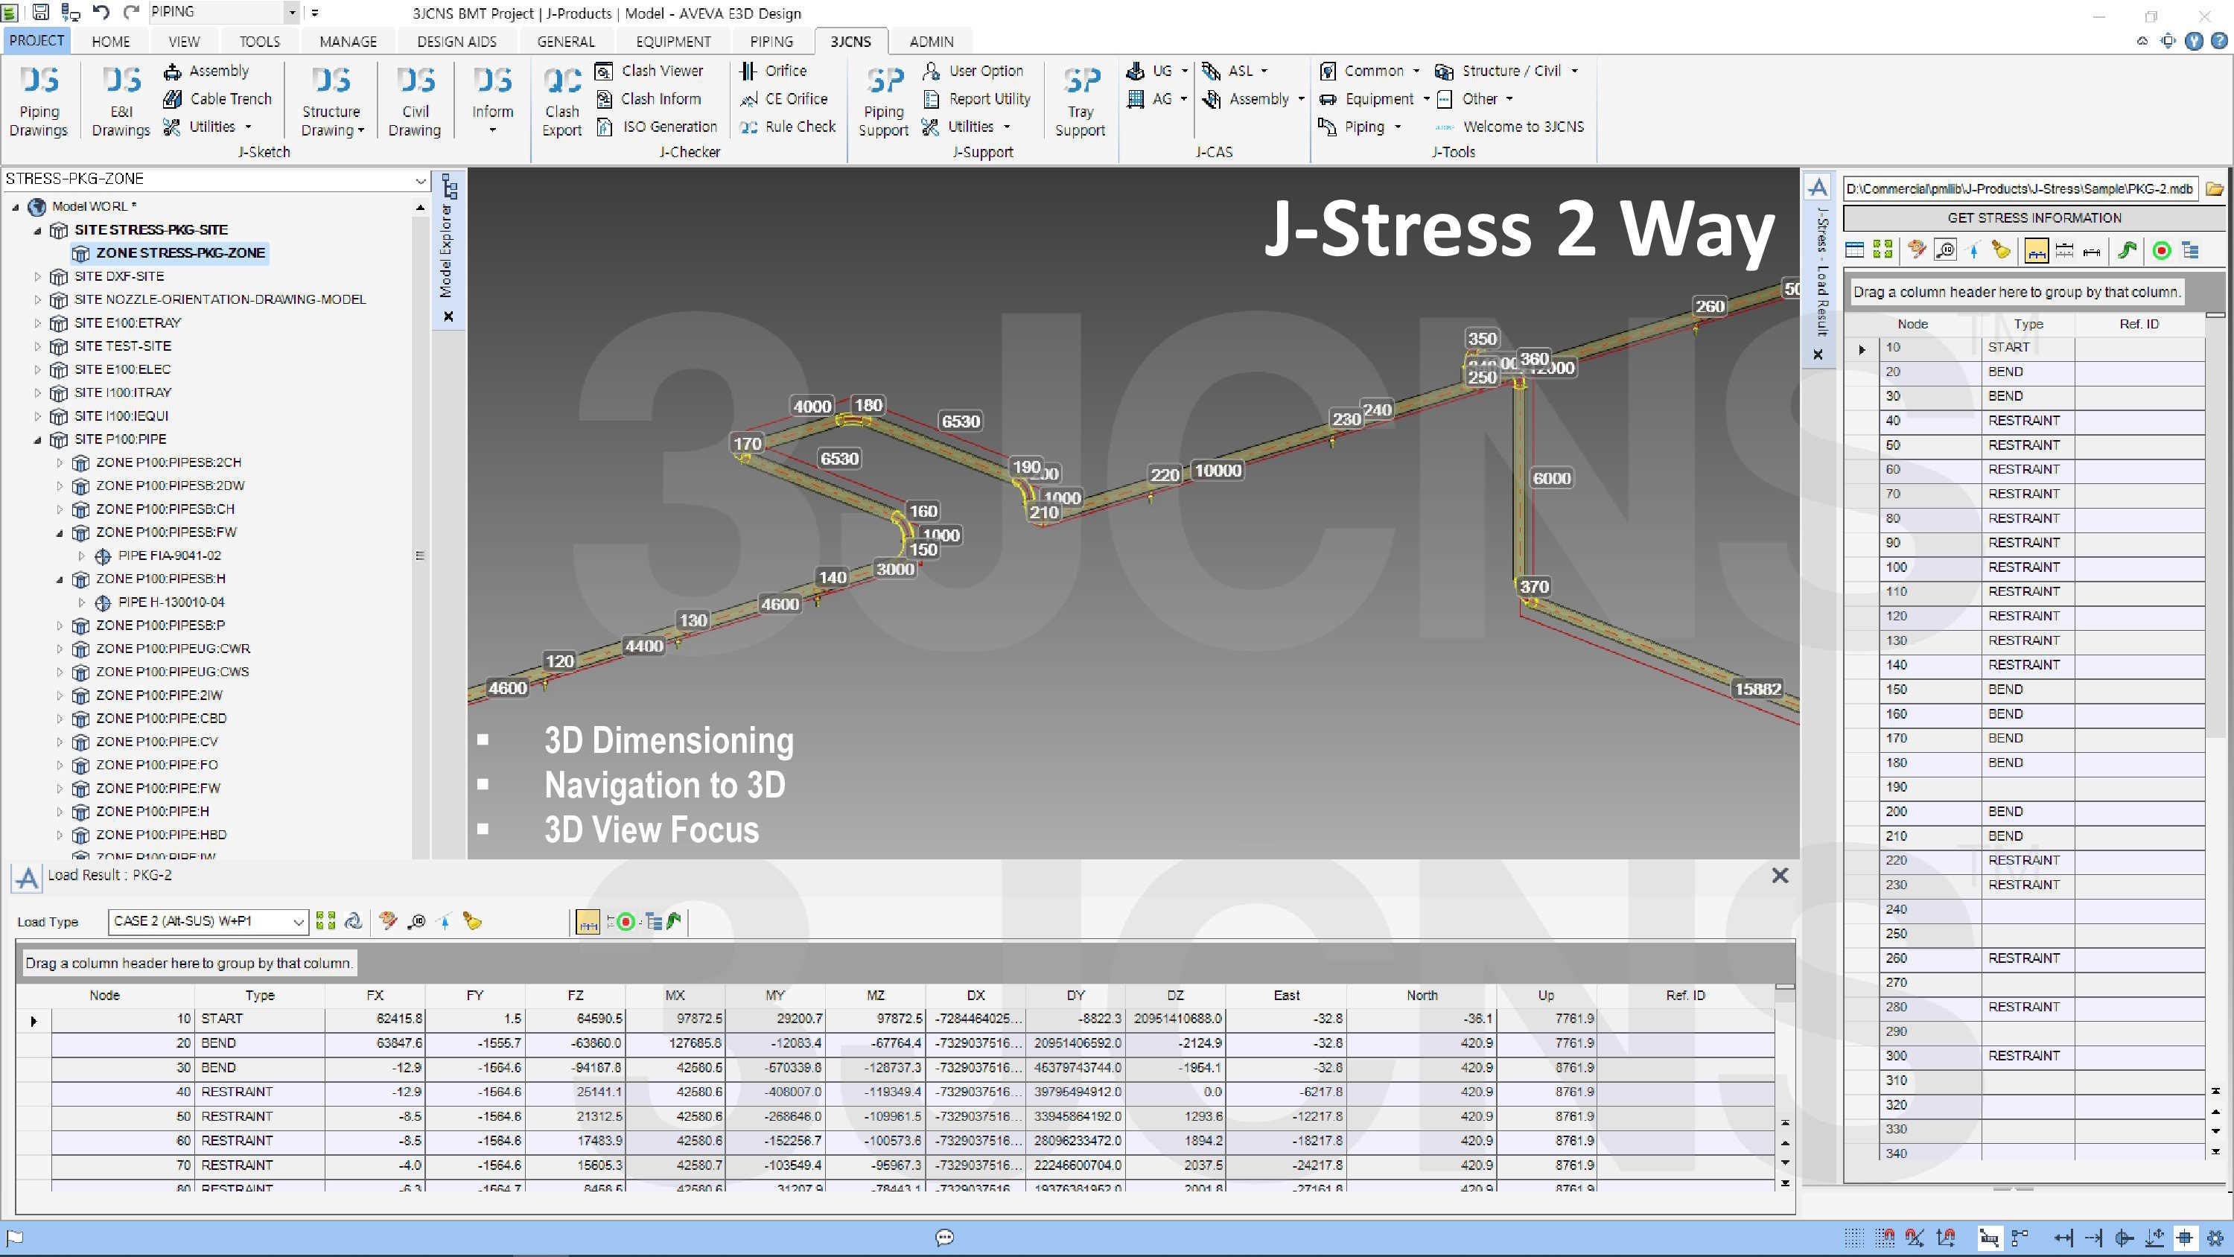The image size is (2234, 1257).
Task: Browse for MDB file with folder icon
Action: [2214, 189]
